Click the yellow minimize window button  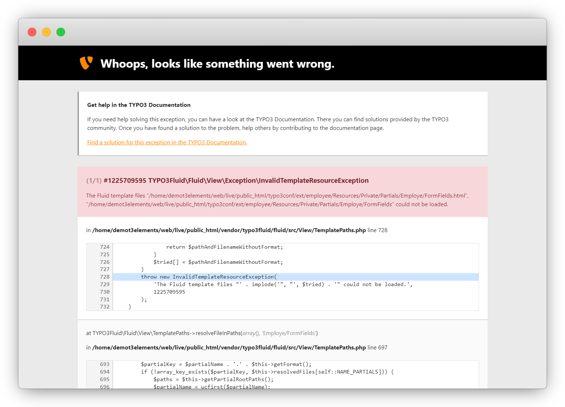tap(46, 32)
